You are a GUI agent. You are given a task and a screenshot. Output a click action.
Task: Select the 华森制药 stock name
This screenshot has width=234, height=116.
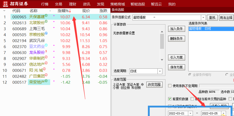37,58
